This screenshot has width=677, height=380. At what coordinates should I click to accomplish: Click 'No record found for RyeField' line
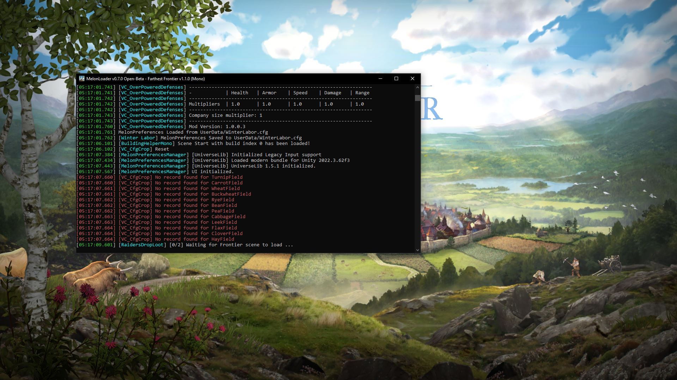195,200
